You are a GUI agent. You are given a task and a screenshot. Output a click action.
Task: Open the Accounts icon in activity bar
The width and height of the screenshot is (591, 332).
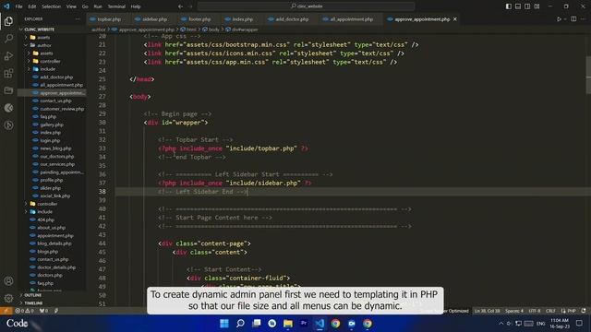tap(8, 280)
